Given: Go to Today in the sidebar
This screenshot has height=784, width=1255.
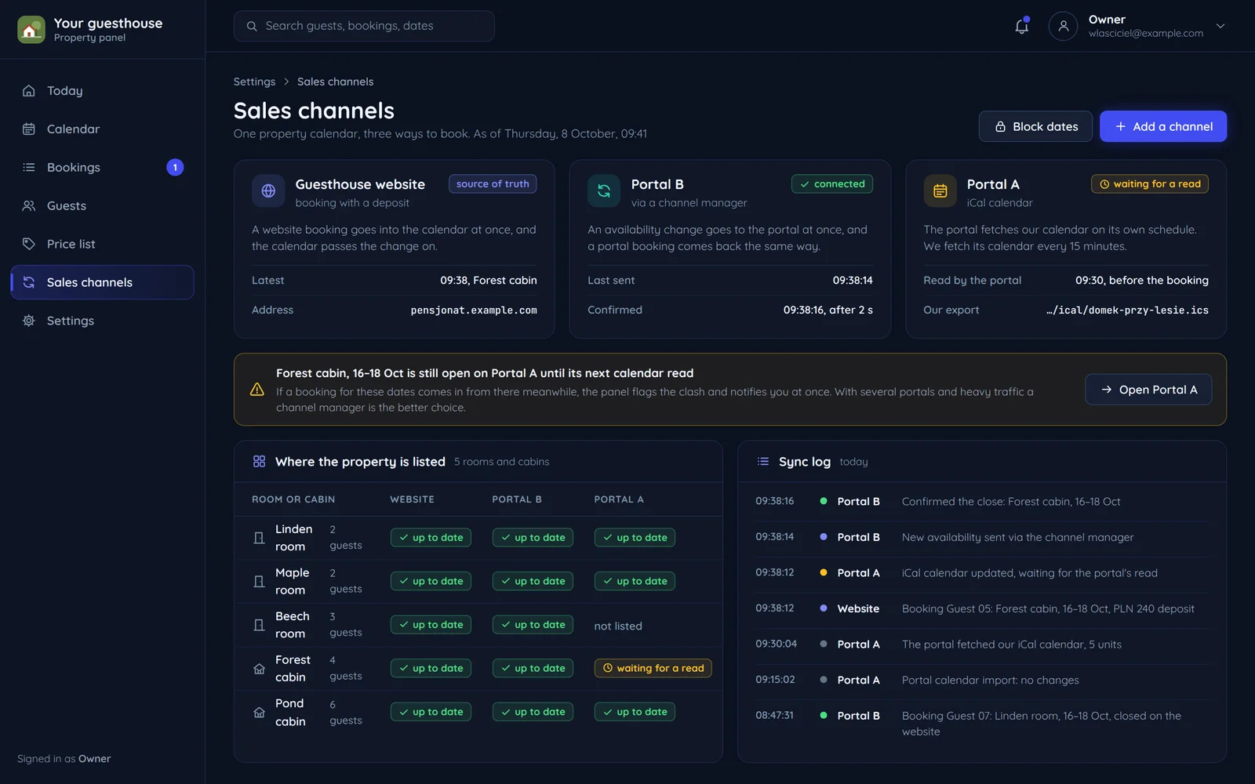Looking at the screenshot, I should 102,91.
